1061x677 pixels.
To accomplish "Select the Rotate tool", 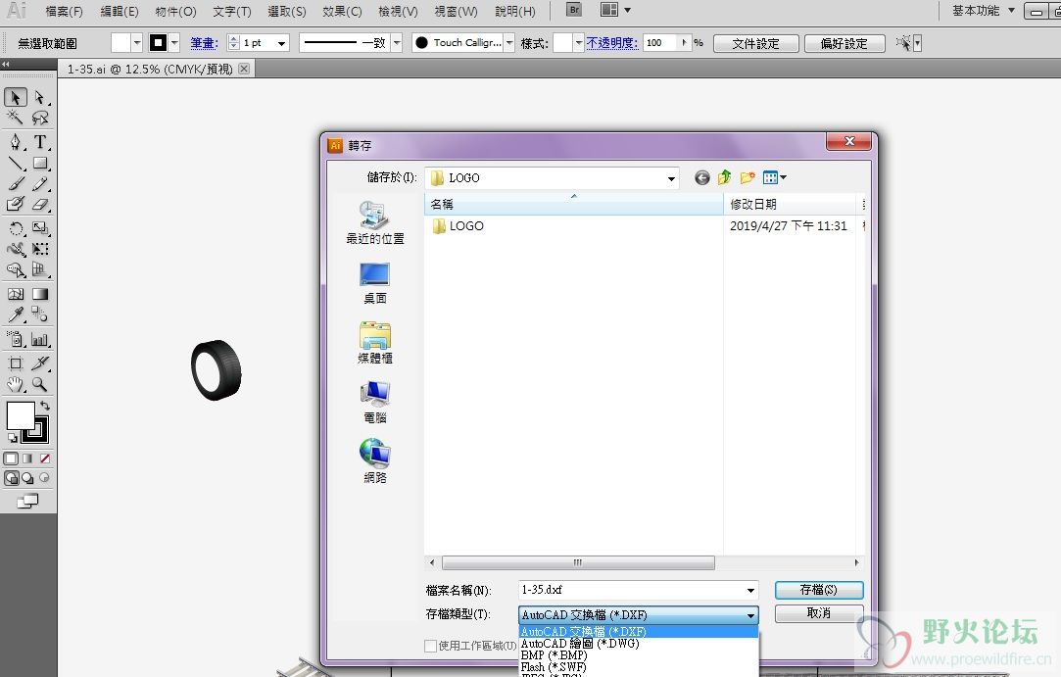I will 16,229.
